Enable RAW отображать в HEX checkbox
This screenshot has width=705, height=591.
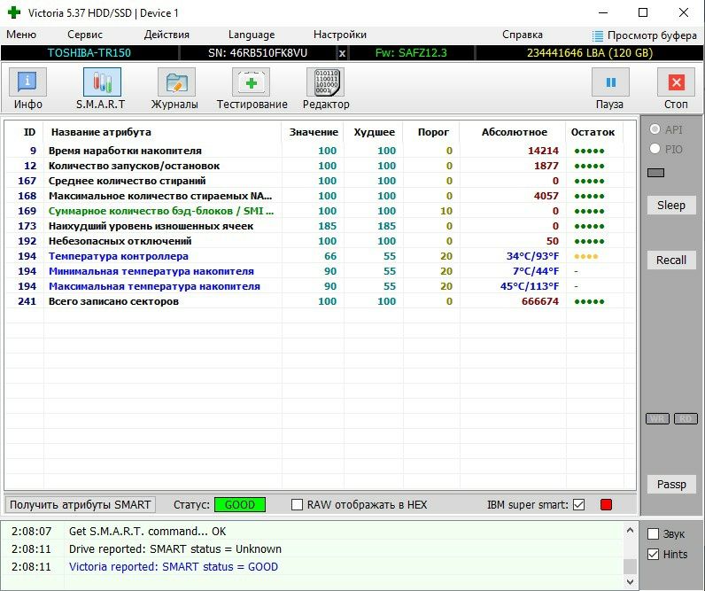[298, 505]
